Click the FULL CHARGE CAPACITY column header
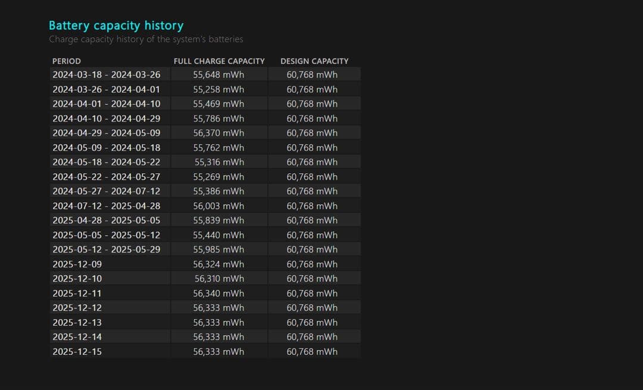643x390 pixels. coord(219,61)
